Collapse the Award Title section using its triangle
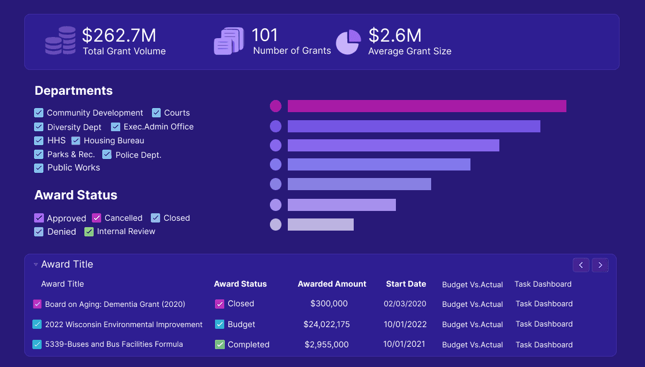 point(36,264)
